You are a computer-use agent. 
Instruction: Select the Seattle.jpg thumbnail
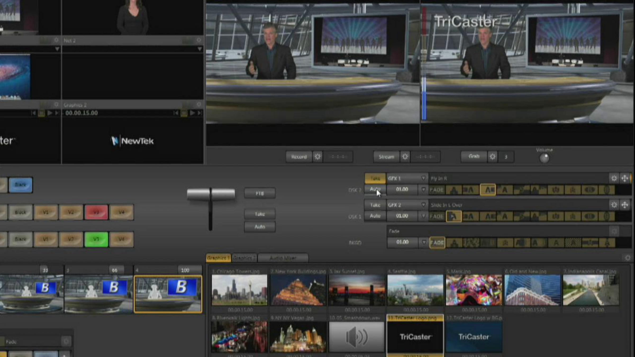pos(415,290)
